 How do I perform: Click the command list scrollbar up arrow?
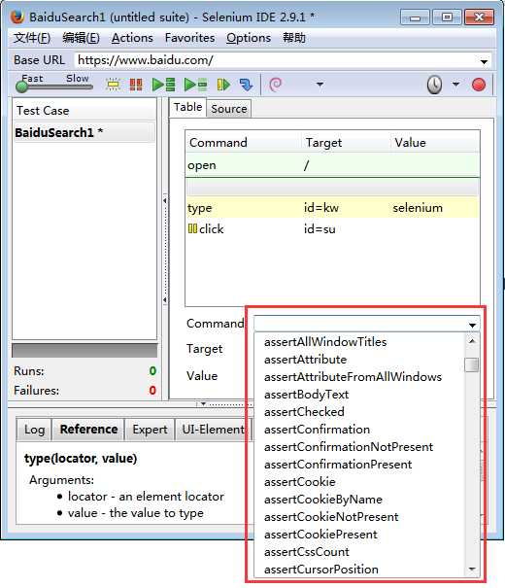coord(472,341)
